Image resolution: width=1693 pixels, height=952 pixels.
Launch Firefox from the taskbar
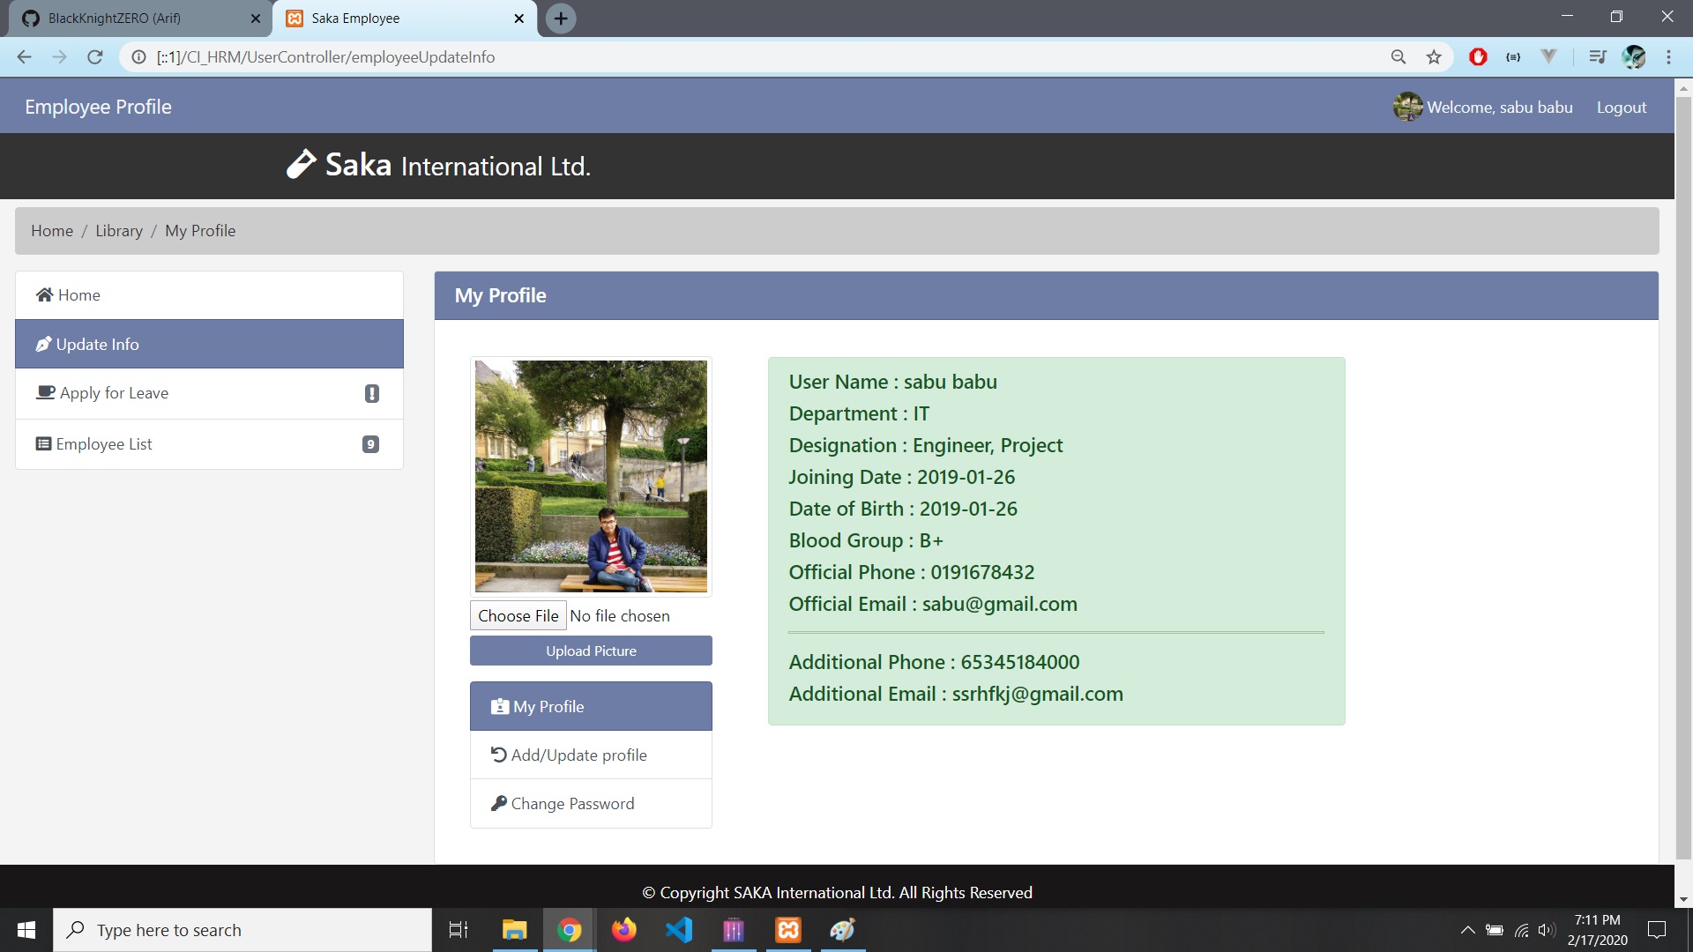pyautogui.click(x=624, y=929)
